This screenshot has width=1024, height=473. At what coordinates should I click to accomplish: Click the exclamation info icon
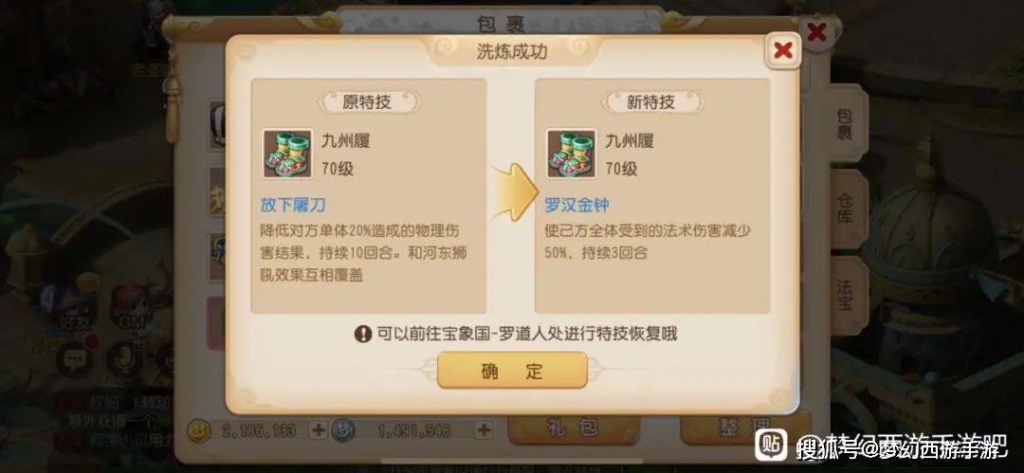(x=363, y=335)
